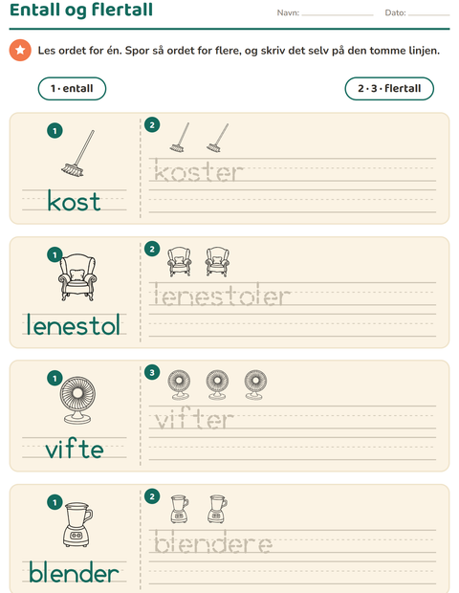Click the green word 'lenestol'
The image size is (459, 593).
74,325
